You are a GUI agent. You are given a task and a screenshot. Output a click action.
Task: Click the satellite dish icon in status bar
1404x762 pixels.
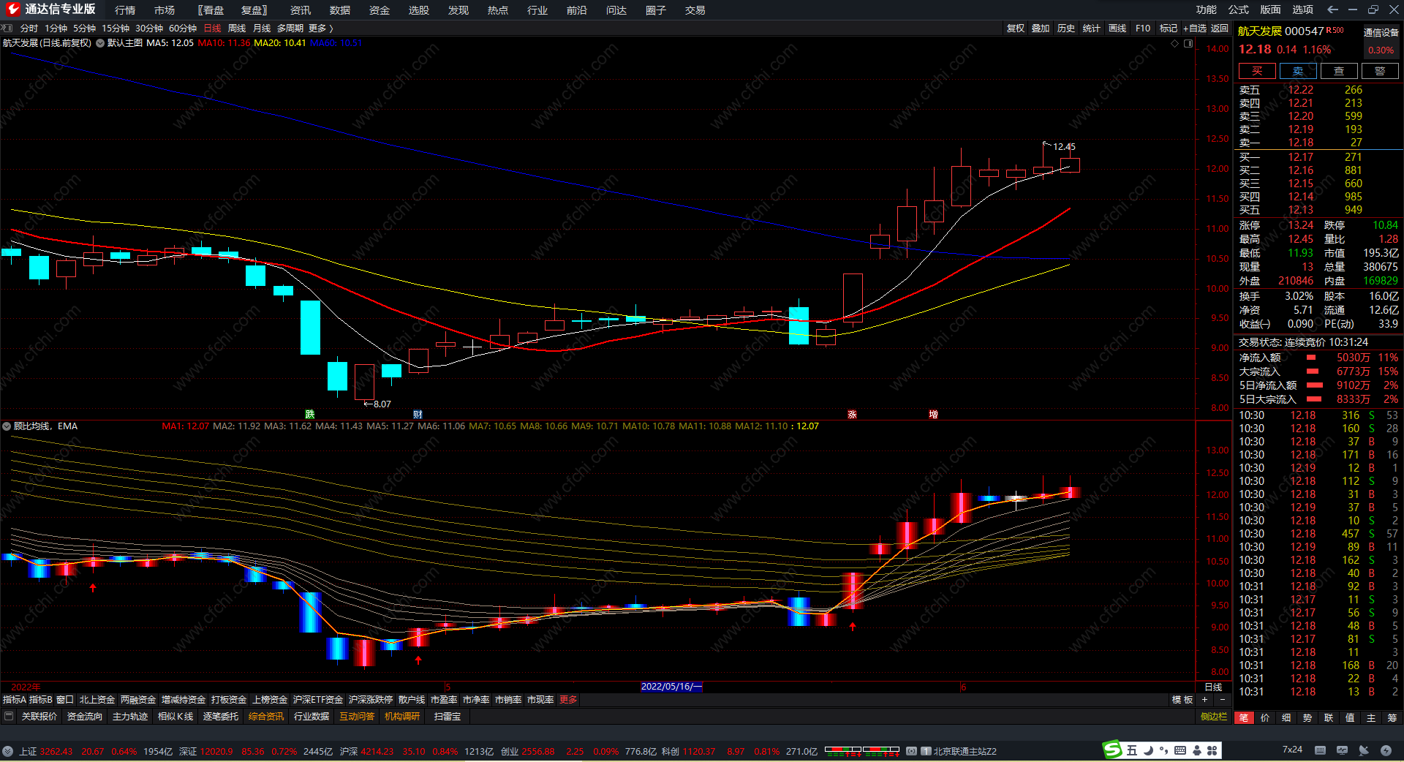[1364, 750]
